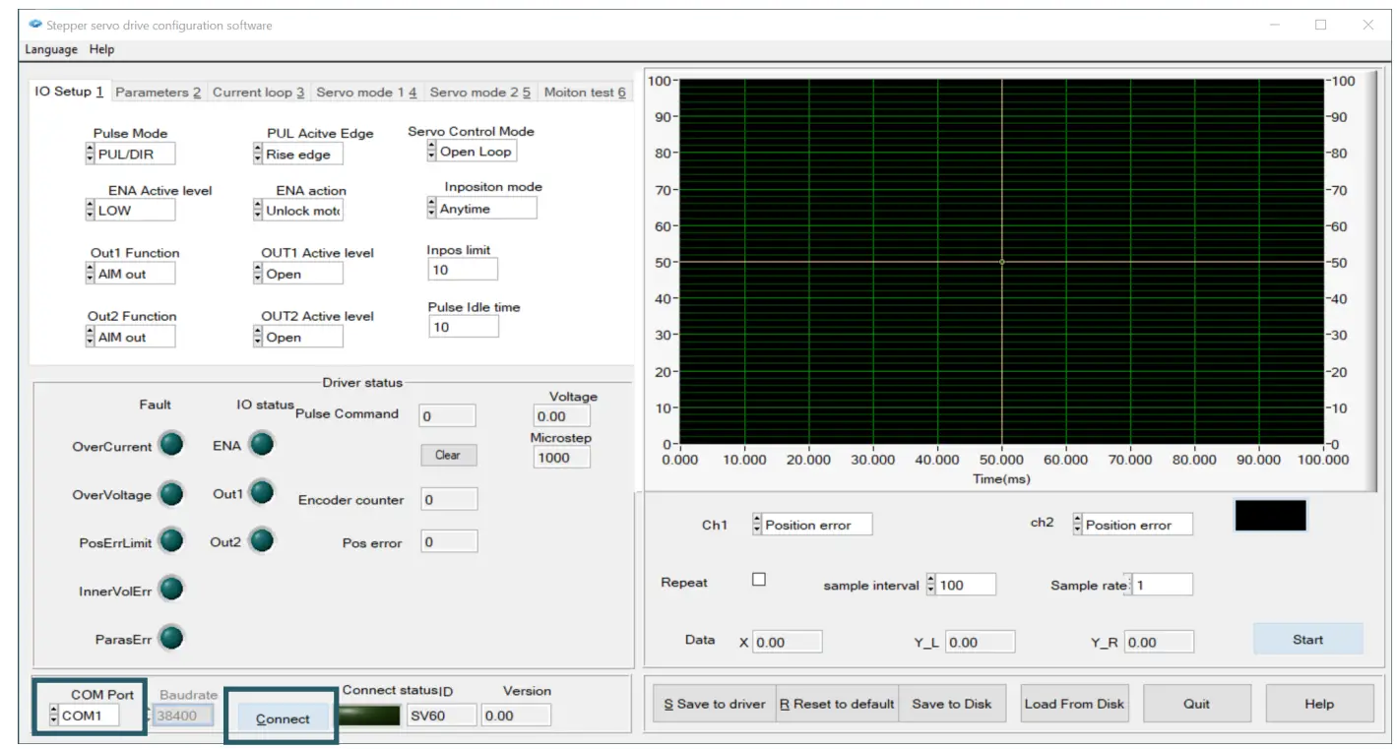
Task: Click the black color box beside ch2
Action: (1270, 516)
